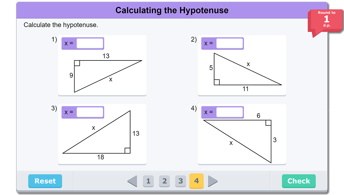Click the side label 18 in triangle 3
Viewport: 344px width, 195px height.
(101, 157)
